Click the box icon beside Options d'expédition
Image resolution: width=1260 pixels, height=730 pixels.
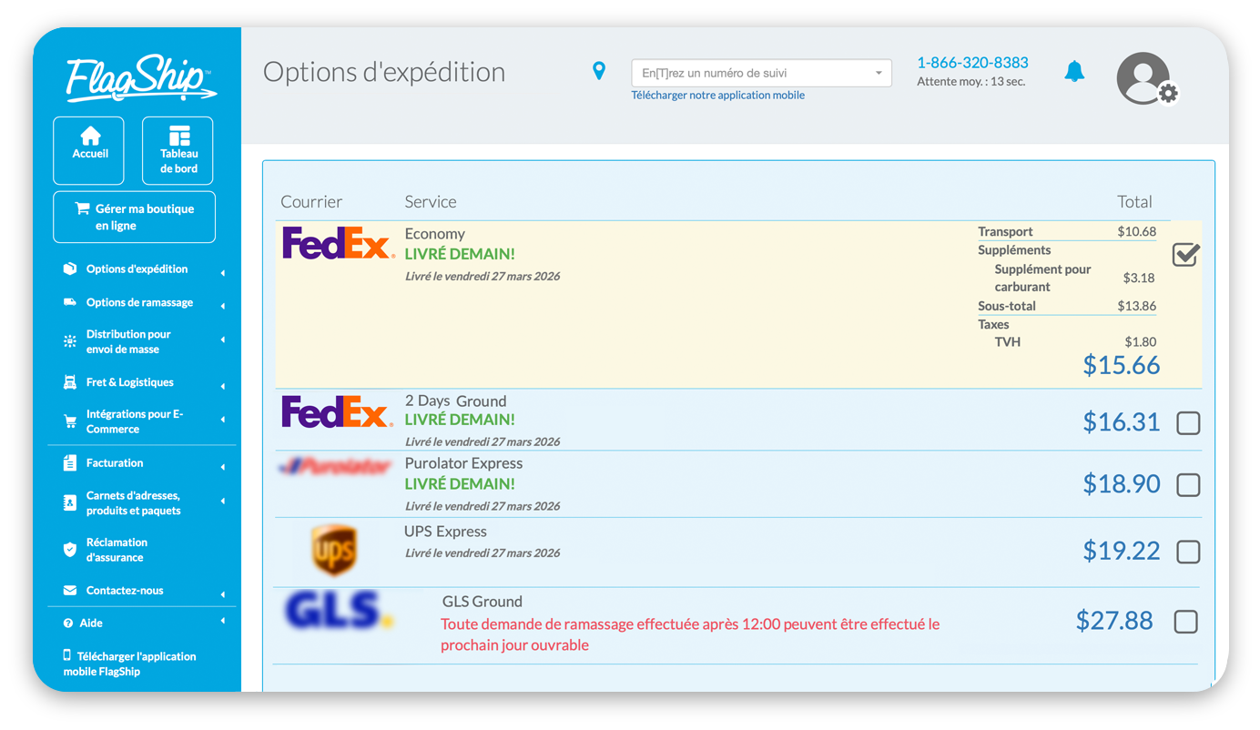click(70, 269)
